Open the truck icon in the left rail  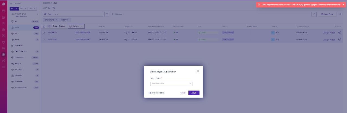pyautogui.click(x=4, y=48)
